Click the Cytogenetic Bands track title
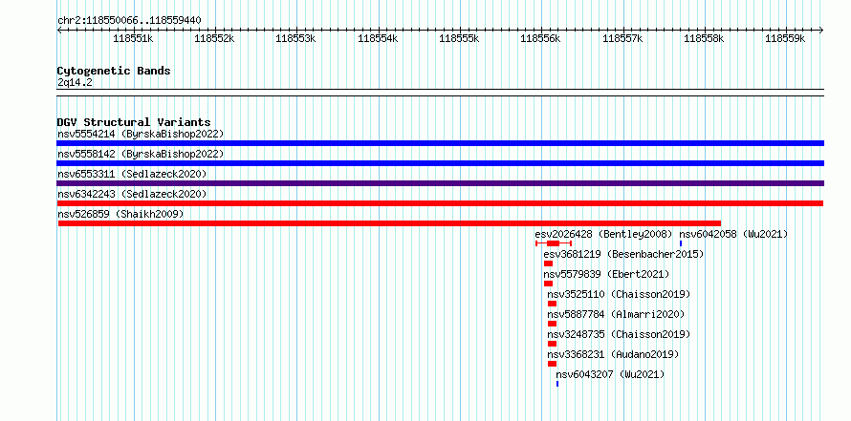Viewport: 851px width, 421px height. 114,71
